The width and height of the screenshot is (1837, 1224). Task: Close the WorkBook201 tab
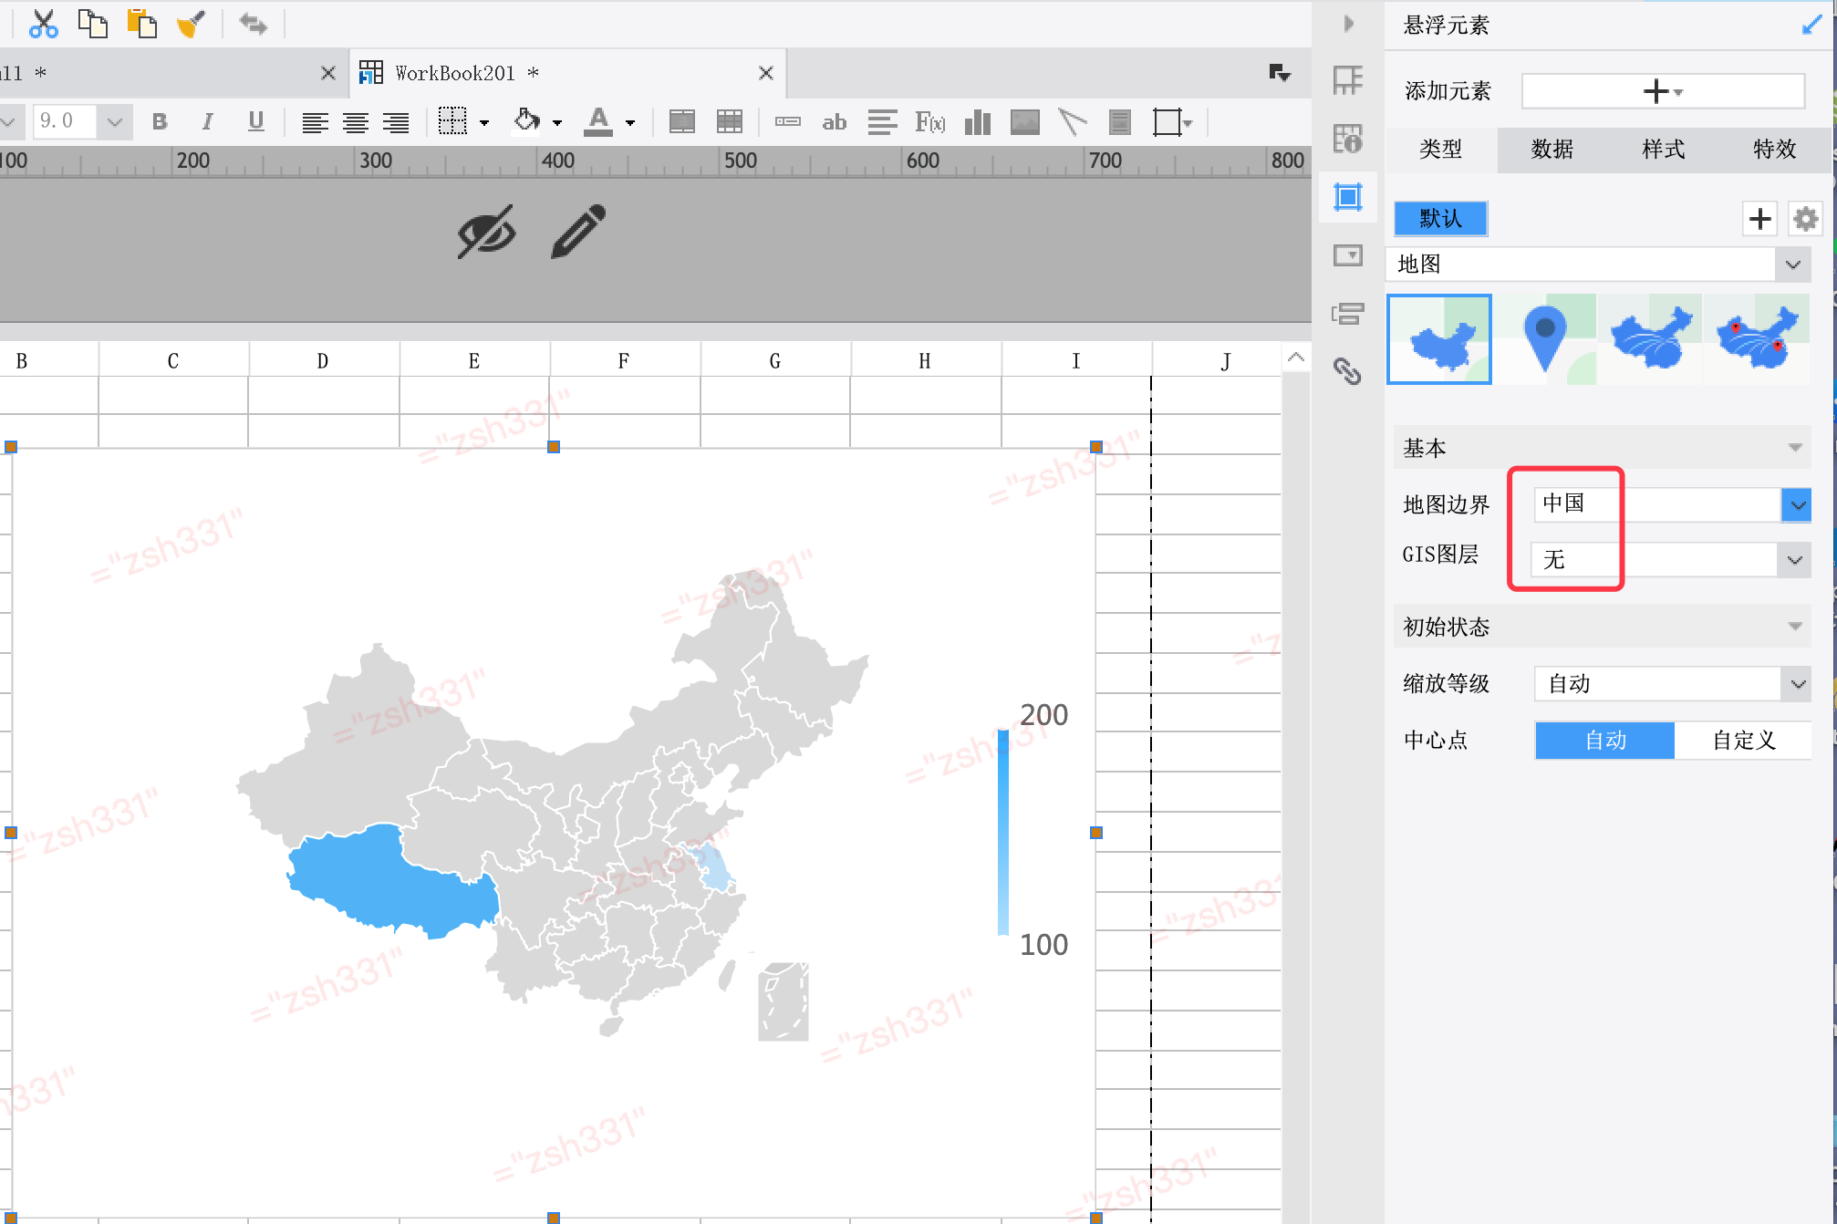766,73
